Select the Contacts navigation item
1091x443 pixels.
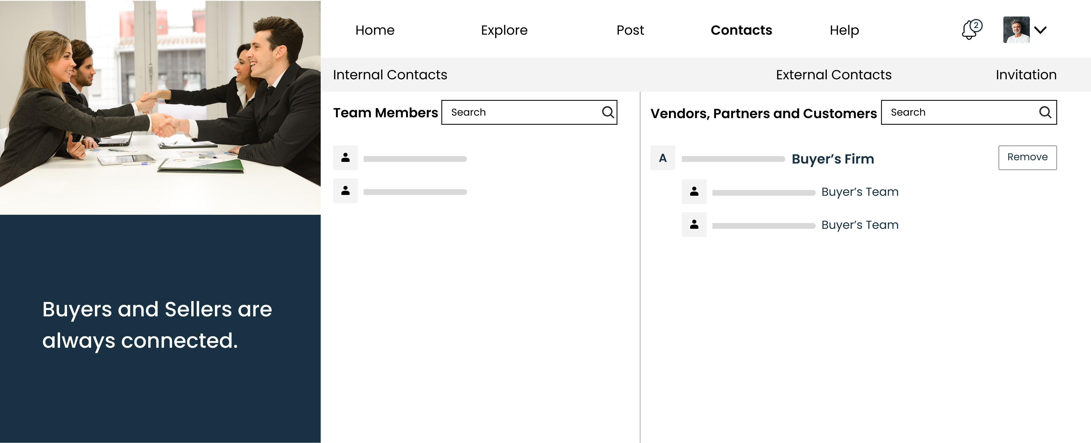tap(741, 30)
